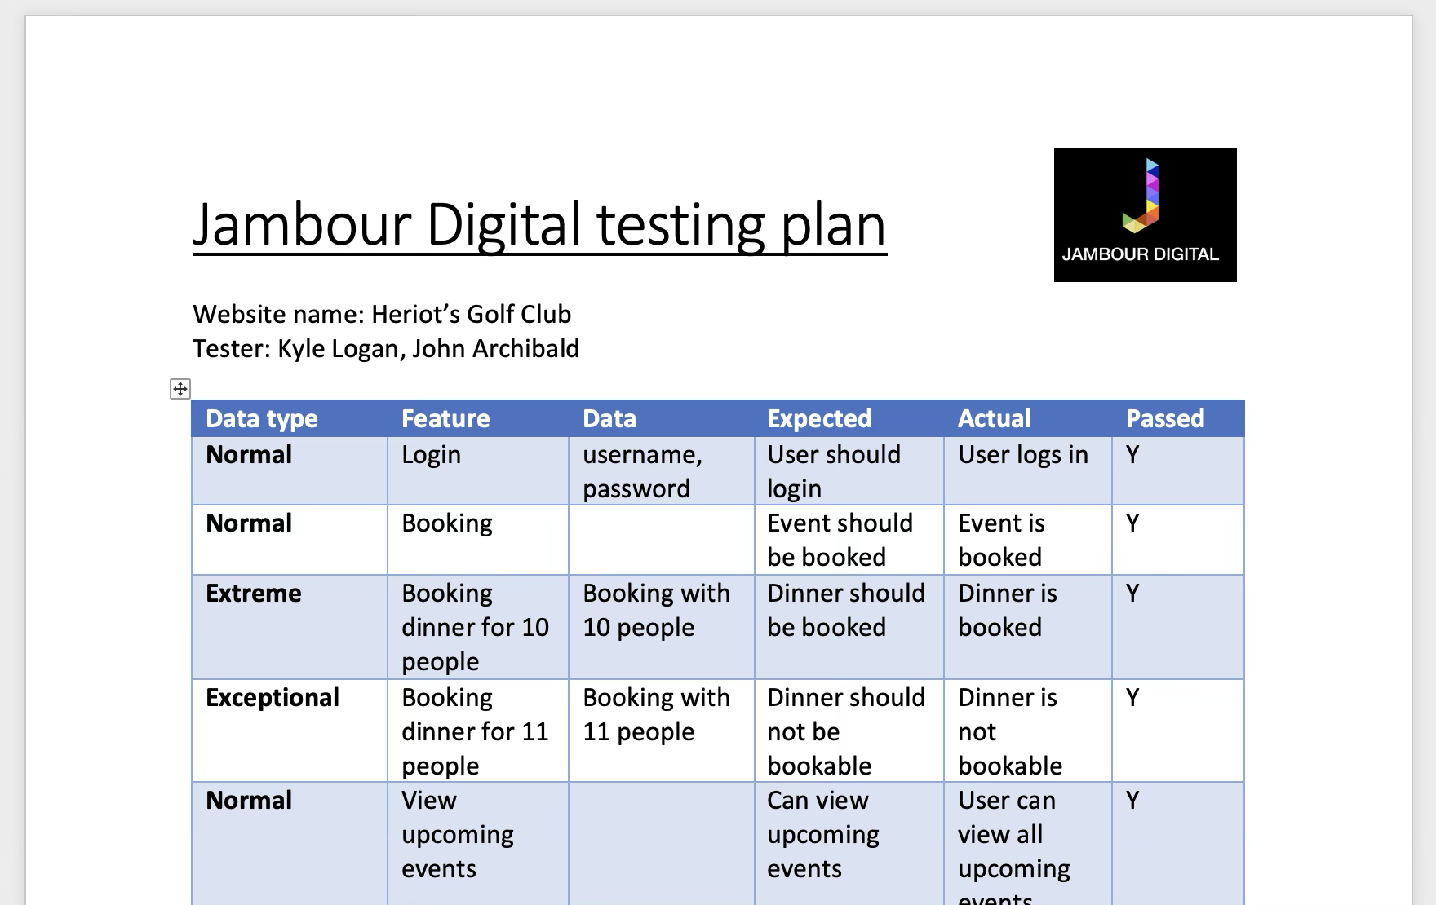Viewport: 1436px width, 905px height.
Task: Select the Jambour Digital logo image
Action: tap(1145, 215)
